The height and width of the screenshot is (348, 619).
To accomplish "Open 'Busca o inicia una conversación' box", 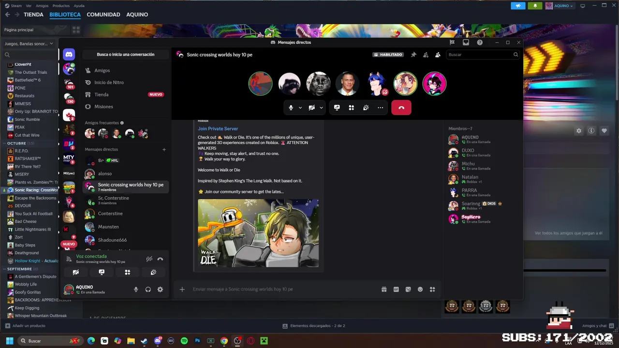I will 126,55.
